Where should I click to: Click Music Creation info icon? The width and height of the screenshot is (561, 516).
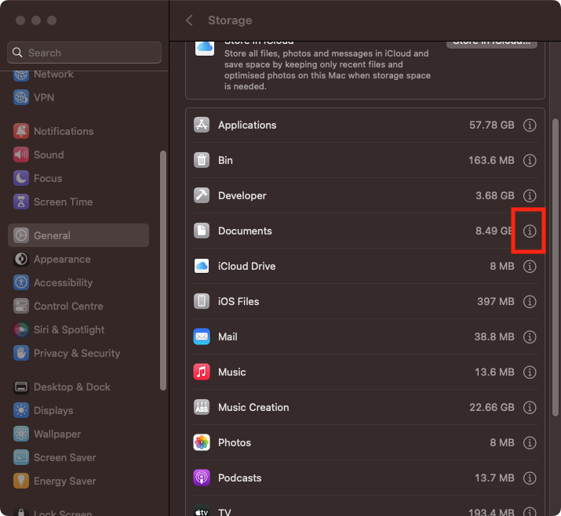(x=530, y=407)
